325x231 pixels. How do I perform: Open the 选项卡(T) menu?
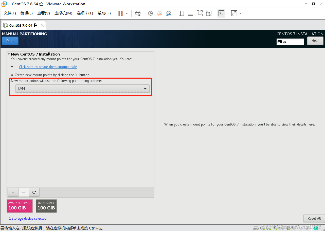tap(85, 13)
